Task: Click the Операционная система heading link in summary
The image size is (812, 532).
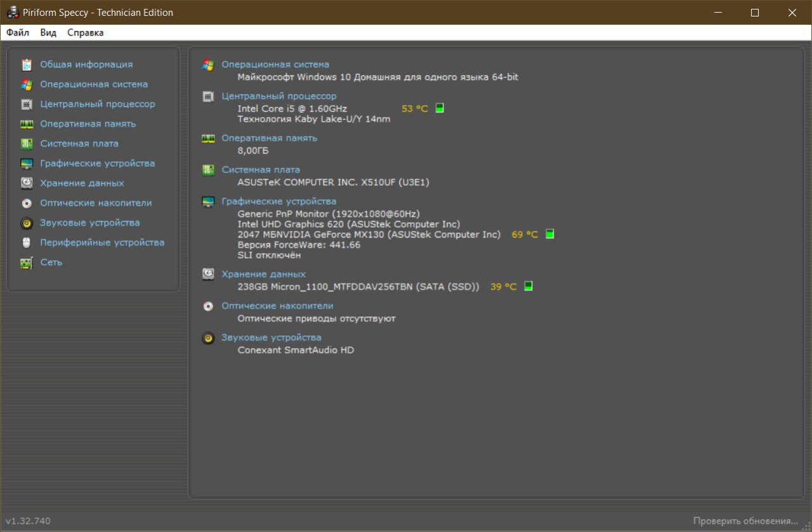Action: coord(275,65)
